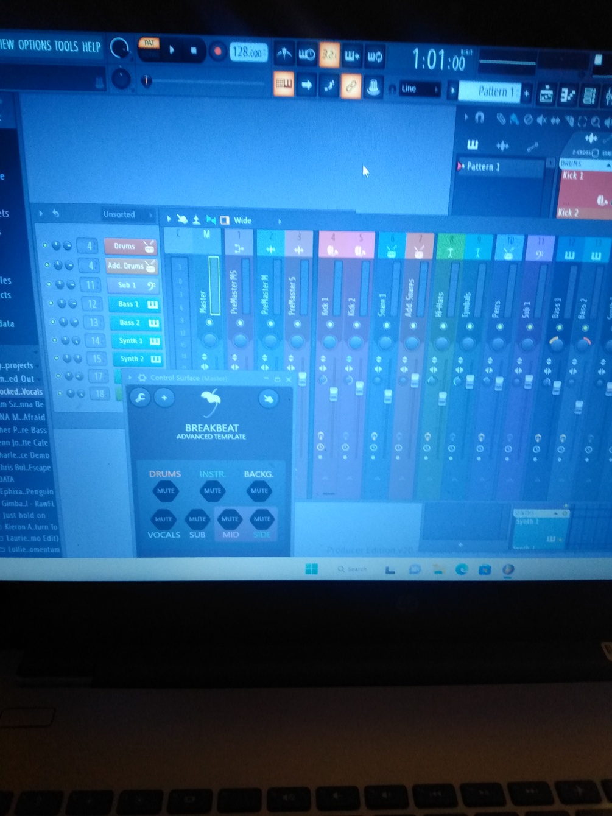This screenshot has height=816, width=612.
Task: Open the Windows Start menu
Action: click(x=311, y=569)
